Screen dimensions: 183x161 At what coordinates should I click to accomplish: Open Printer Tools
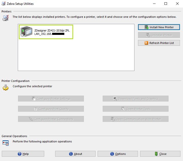pyautogui.click(x=135, y=109)
